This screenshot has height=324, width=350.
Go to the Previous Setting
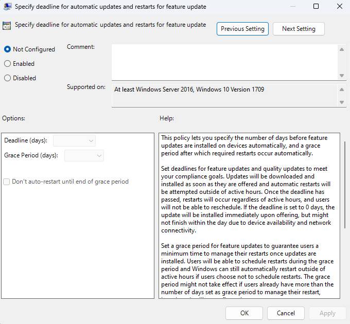(x=242, y=29)
